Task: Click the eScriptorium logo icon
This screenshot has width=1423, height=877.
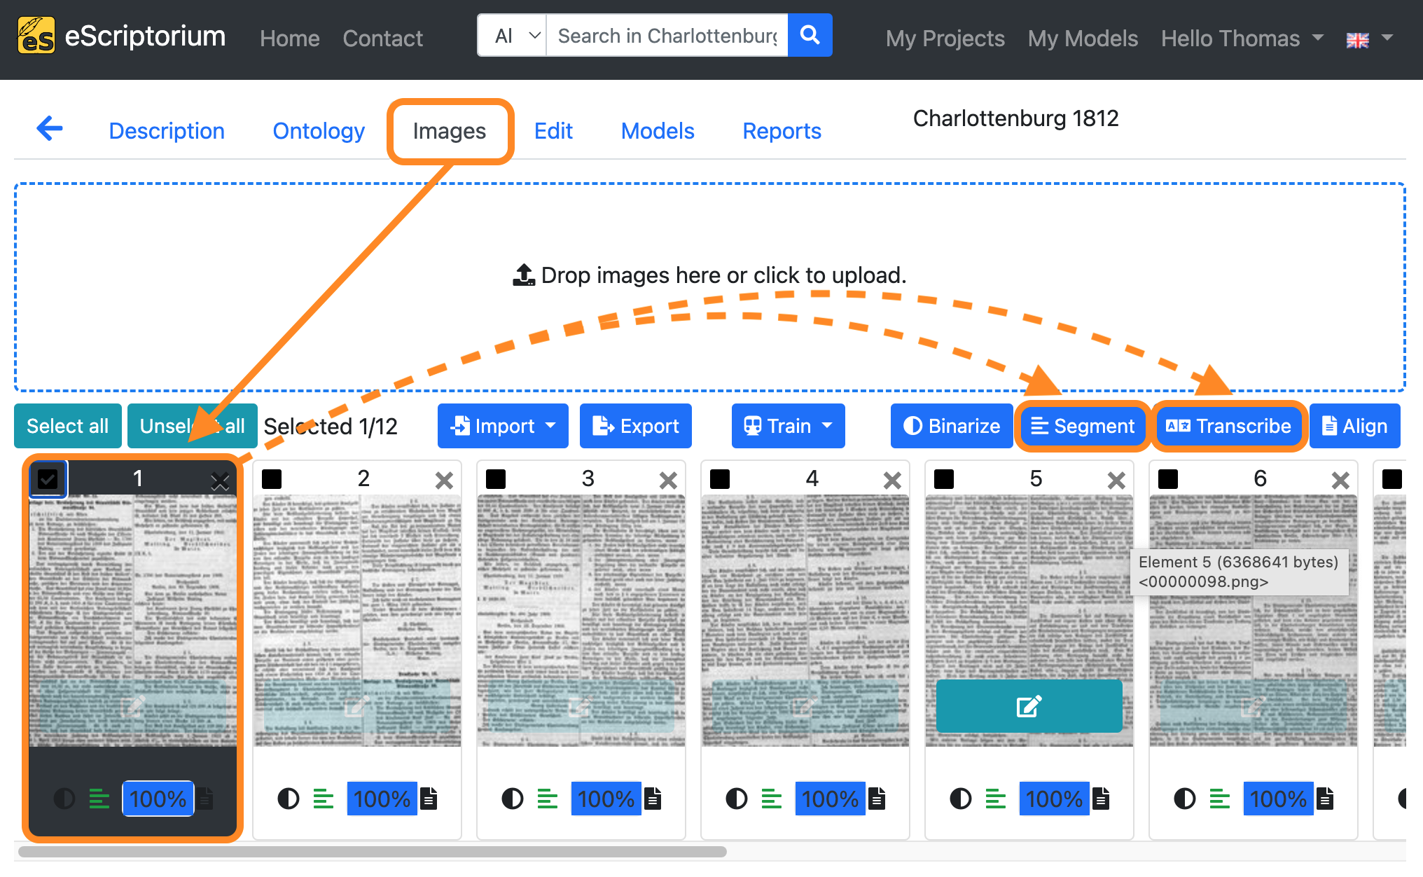Action: [36, 36]
